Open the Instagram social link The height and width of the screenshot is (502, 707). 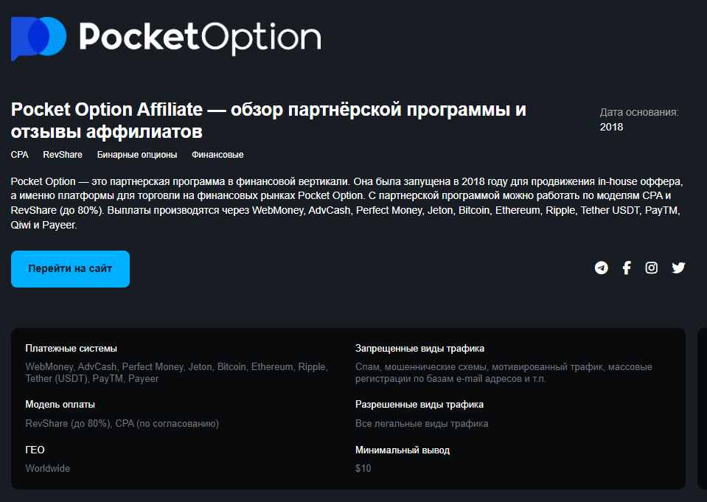[652, 268]
